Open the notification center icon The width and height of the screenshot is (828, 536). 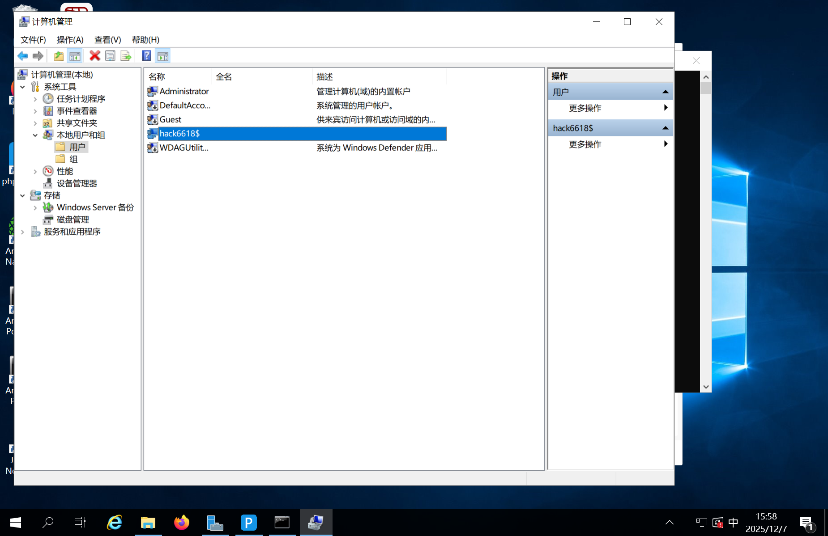coord(807,523)
